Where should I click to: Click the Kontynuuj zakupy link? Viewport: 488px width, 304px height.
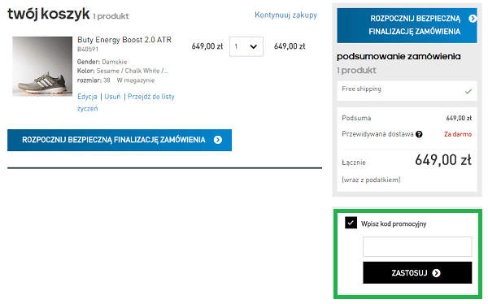point(285,15)
